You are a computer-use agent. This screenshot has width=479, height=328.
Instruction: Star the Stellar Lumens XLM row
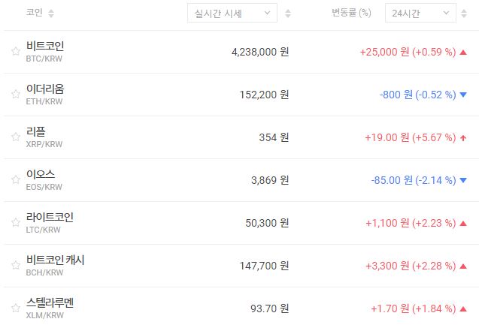(15, 308)
